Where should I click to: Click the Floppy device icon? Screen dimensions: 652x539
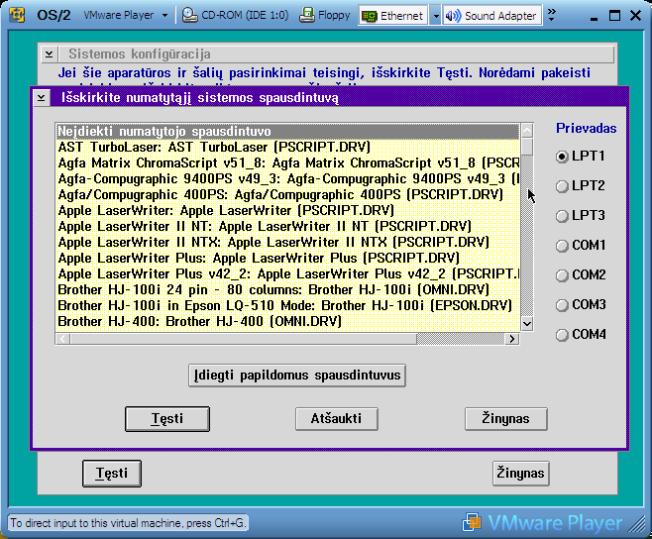[307, 16]
